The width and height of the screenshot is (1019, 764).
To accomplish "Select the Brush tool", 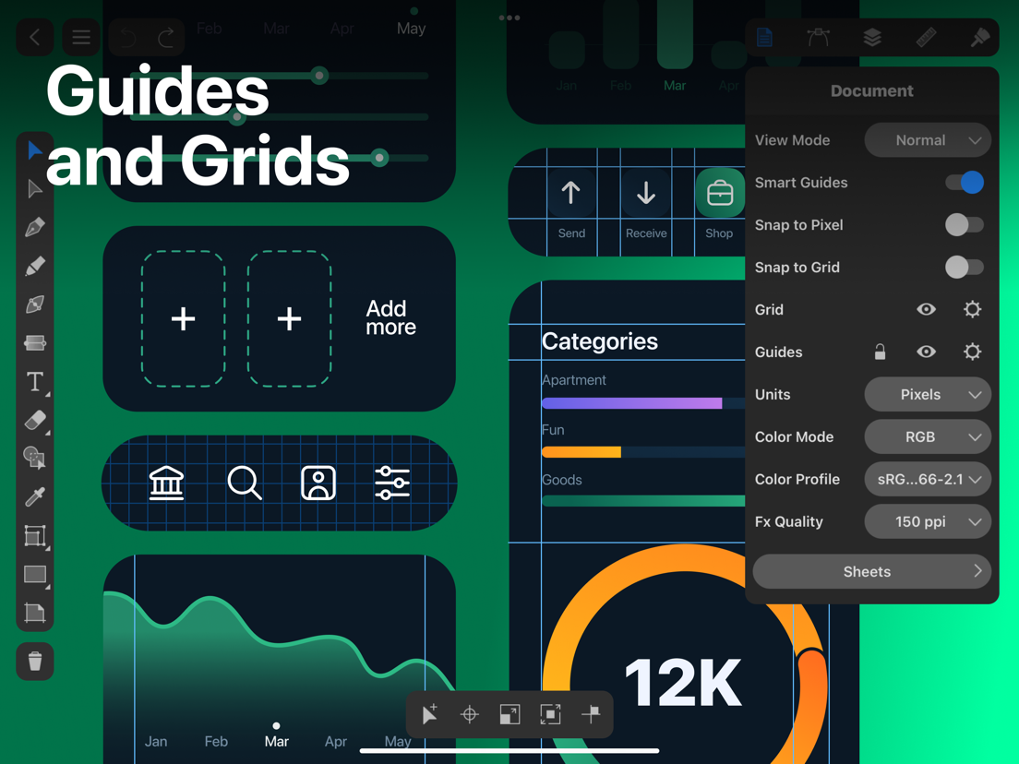I will pos(35,304).
